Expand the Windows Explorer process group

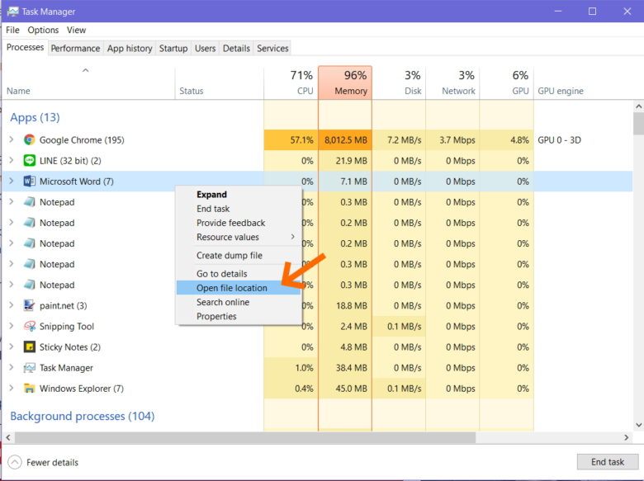pos(11,389)
